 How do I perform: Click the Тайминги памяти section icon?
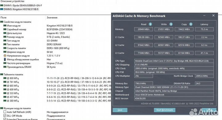2,74
